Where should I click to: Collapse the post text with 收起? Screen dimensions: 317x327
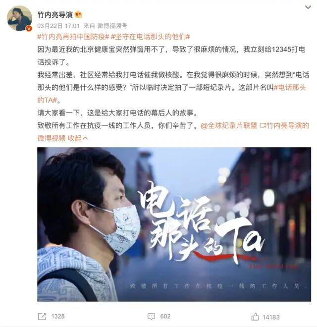pos(74,138)
